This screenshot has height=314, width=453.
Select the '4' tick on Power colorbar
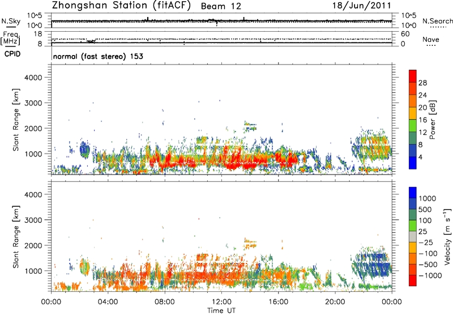(421, 158)
